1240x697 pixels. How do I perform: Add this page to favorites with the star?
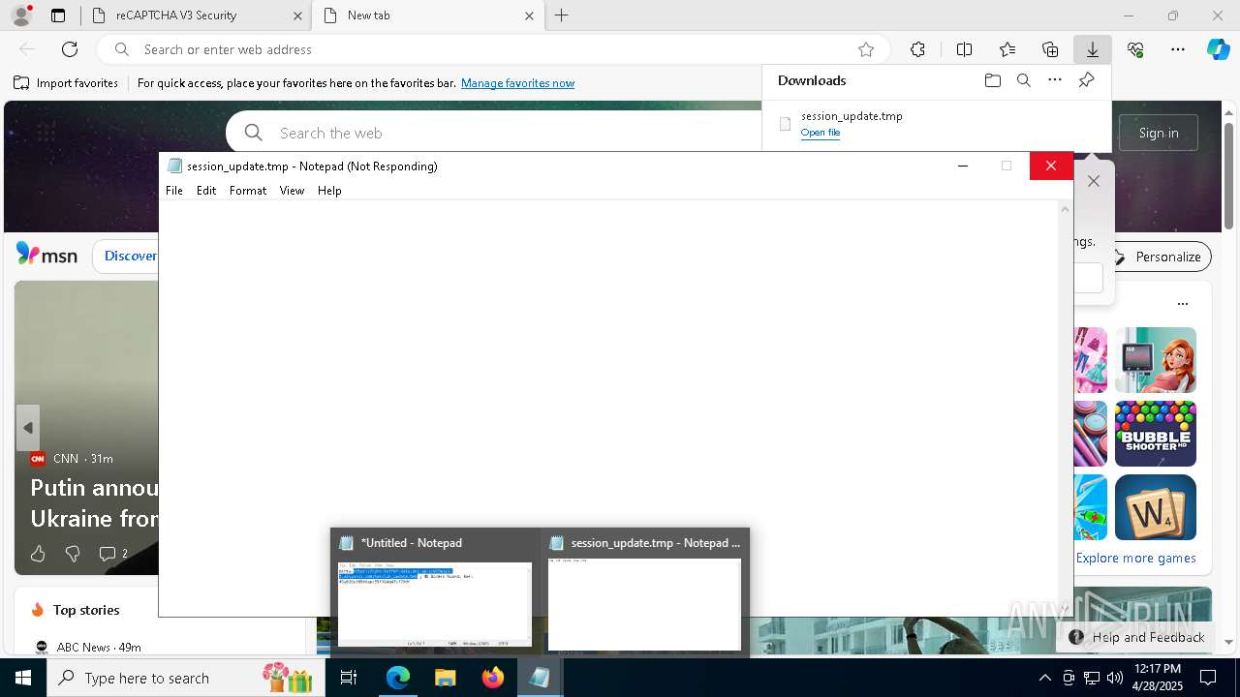click(x=866, y=49)
